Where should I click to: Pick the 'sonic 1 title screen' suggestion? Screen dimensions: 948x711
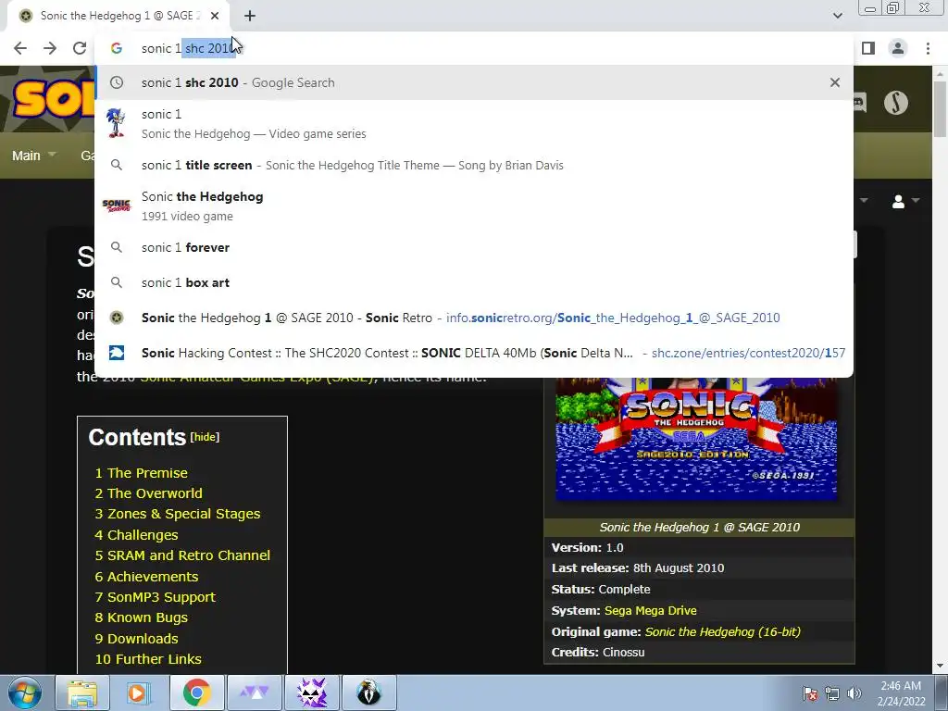pos(474,165)
